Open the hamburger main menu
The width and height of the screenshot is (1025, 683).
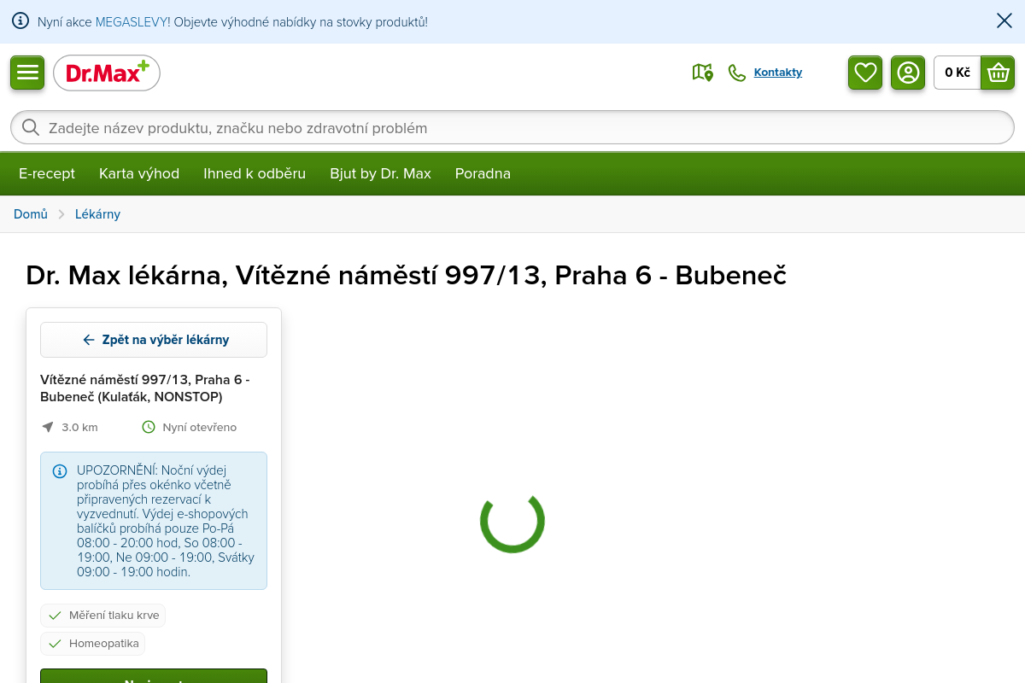pyautogui.click(x=27, y=73)
